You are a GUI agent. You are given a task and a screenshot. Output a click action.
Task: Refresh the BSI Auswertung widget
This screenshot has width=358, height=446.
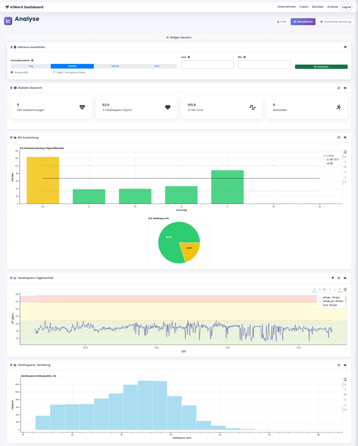pyautogui.click(x=339, y=137)
